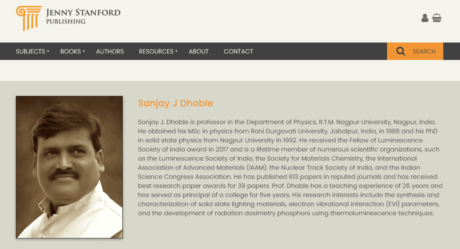
Task: Click the orange pillar logo icon
Action: (x=28, y=18)
